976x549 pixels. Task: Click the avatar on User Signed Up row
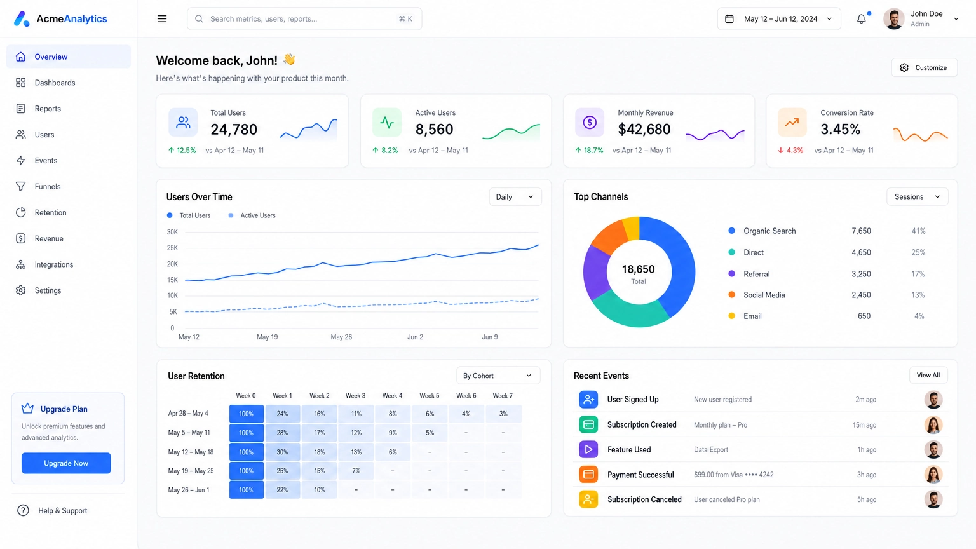[x=933, y=400]
